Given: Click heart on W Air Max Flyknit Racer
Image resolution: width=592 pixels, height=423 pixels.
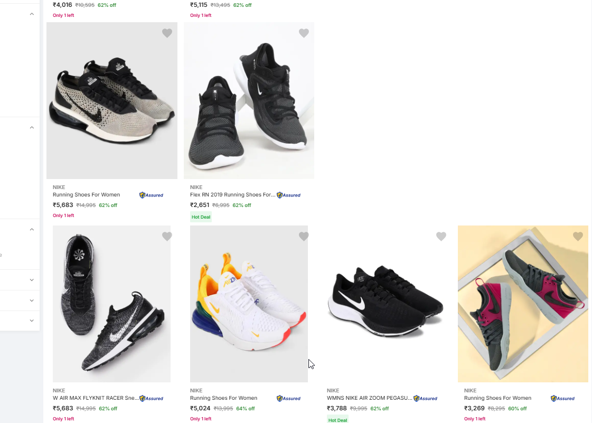Looking at the screenshot, I should [x=167, y=237].
